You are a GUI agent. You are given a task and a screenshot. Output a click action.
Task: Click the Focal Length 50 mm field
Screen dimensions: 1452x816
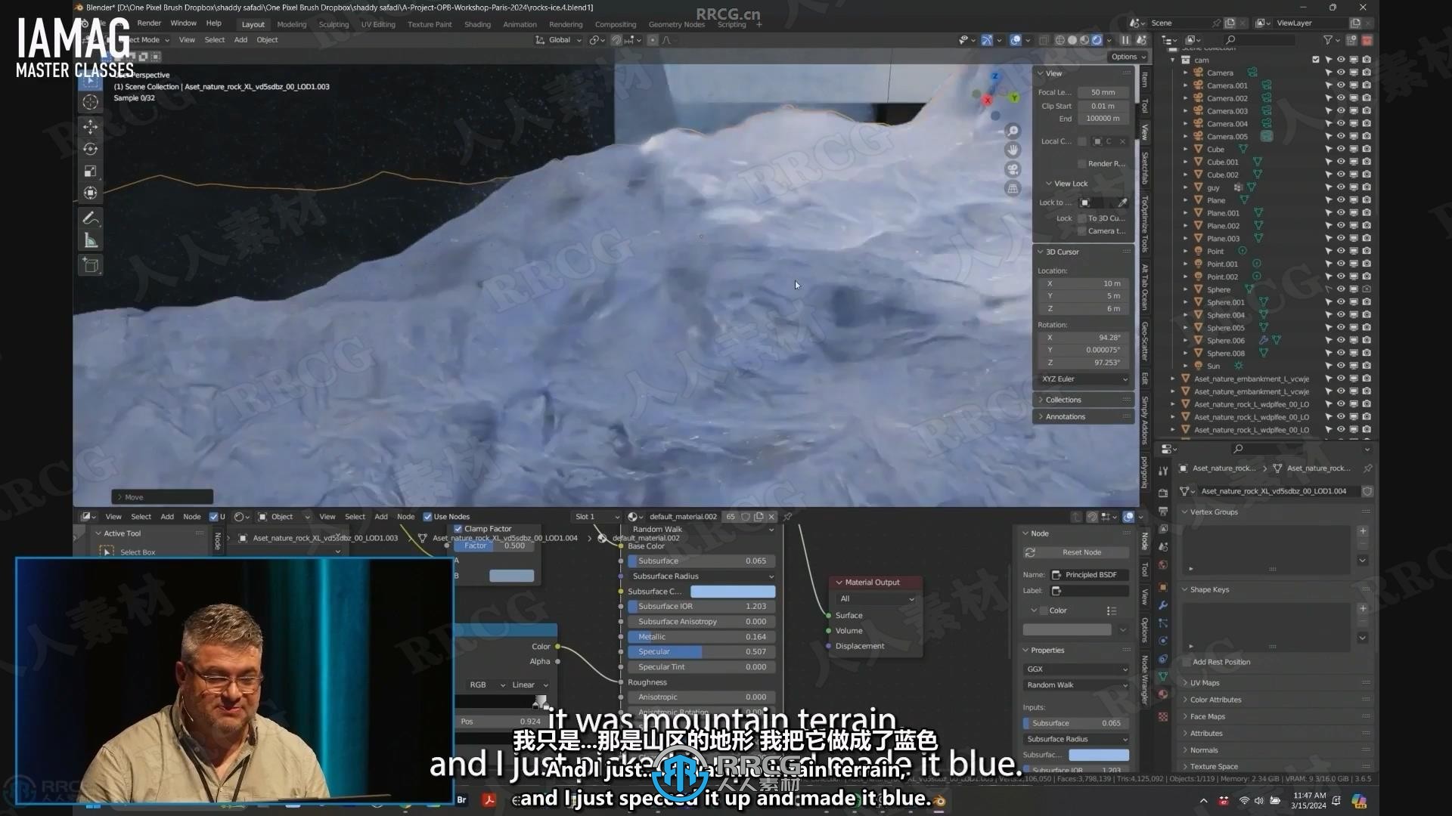click(1103, 92)
